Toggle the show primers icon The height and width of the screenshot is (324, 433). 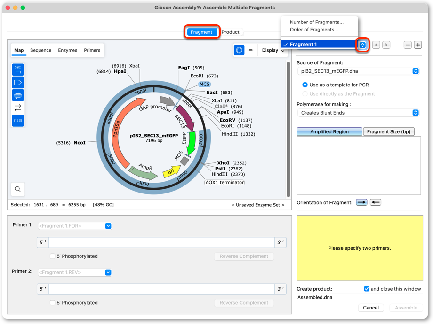pos(18,95)
